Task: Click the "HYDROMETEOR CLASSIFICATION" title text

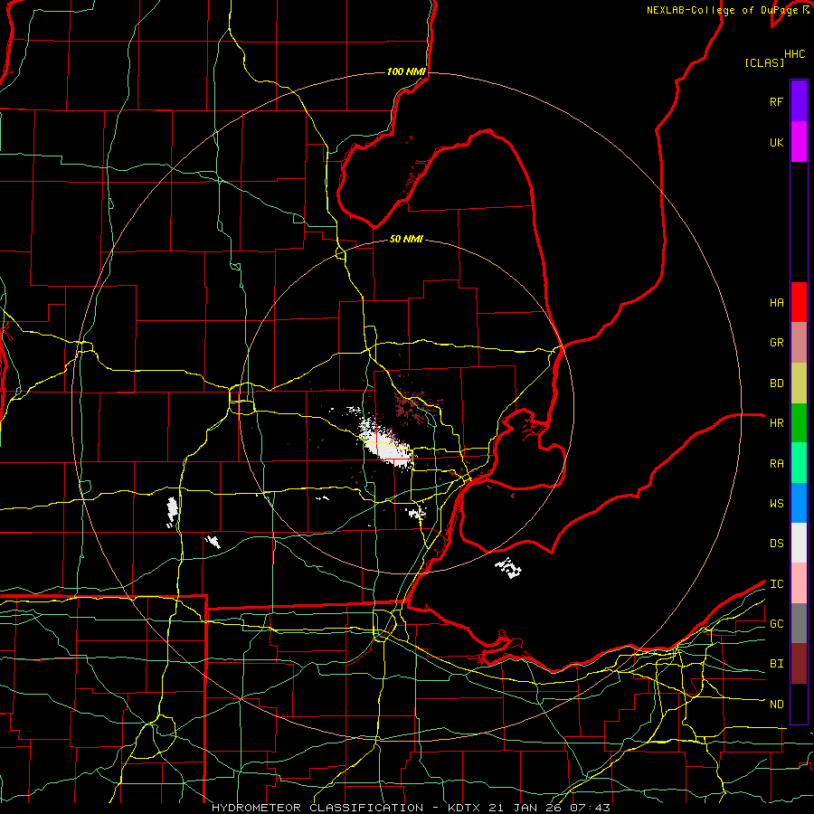Action: tap(317, 808)
